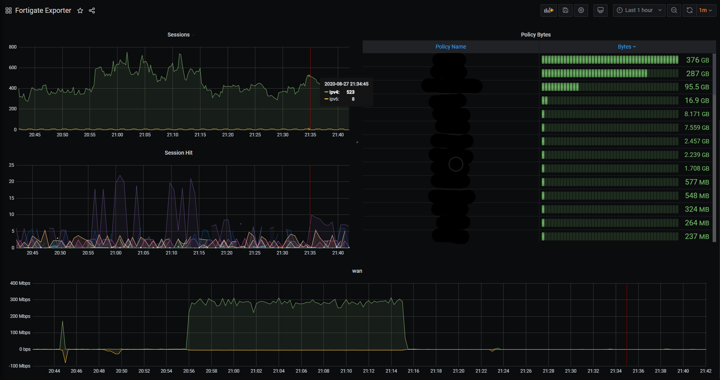The image size is (720, 380).
Task: Open the Session Hit panel title menu
Action: pos(179,153)
